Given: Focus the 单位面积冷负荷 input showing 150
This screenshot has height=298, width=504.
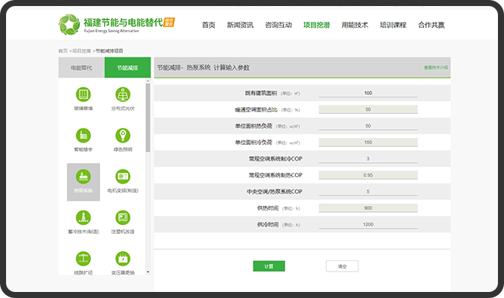Looking at the screenshot, I should point(368,143).
